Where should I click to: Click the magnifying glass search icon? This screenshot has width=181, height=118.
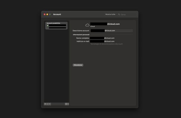tap(119, 14)
